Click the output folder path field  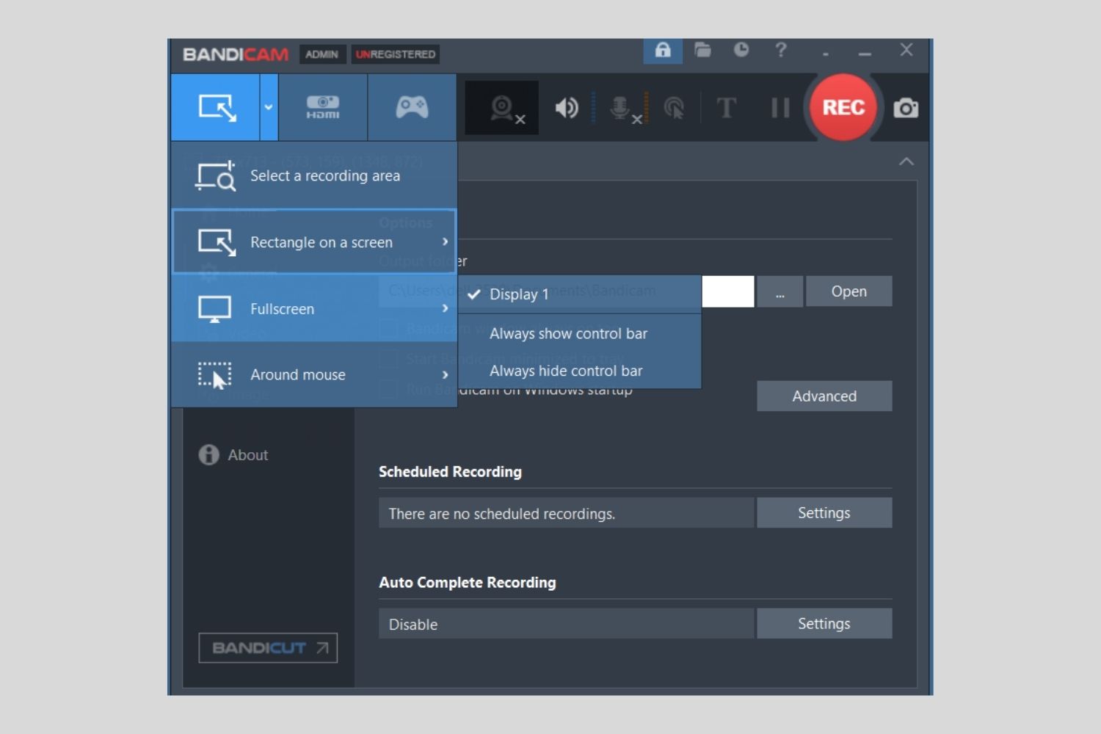(566, 291)
